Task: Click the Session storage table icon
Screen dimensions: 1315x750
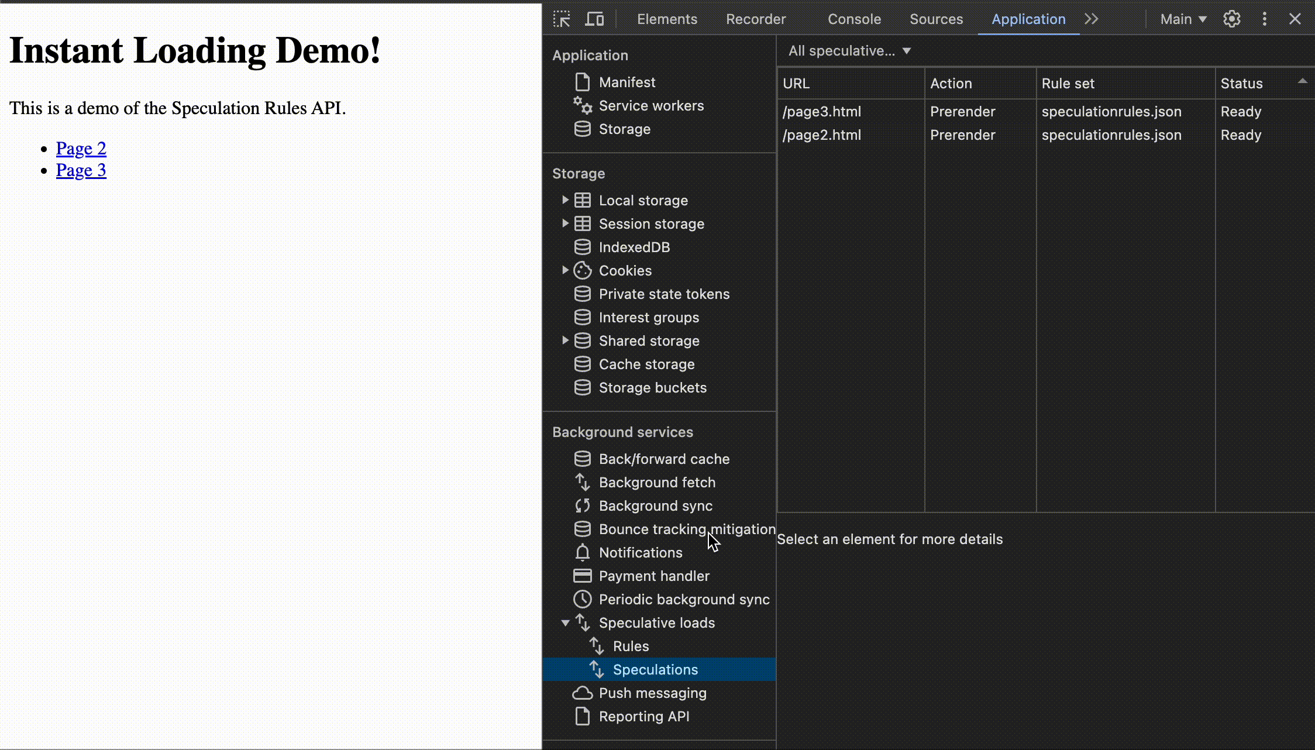Action: [x=582, y=223]
